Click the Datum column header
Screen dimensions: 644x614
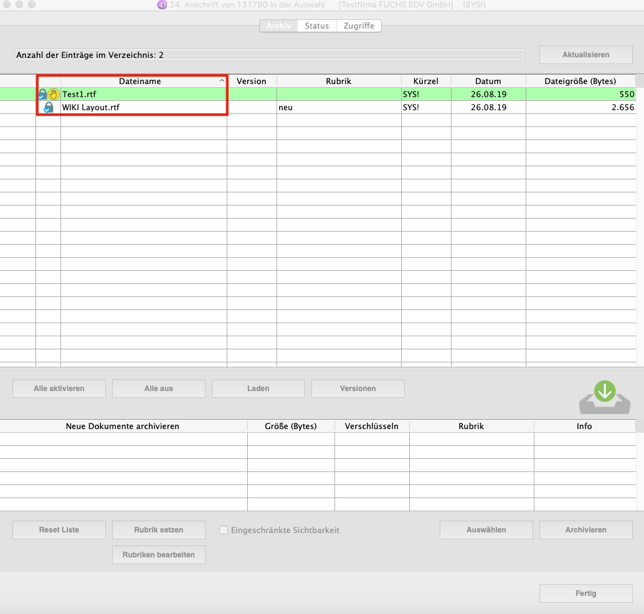coord(488,82)
